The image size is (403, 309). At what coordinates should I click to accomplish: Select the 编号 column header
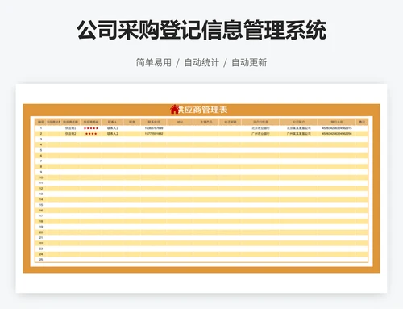pyautogui.click(x=41, y=122)
